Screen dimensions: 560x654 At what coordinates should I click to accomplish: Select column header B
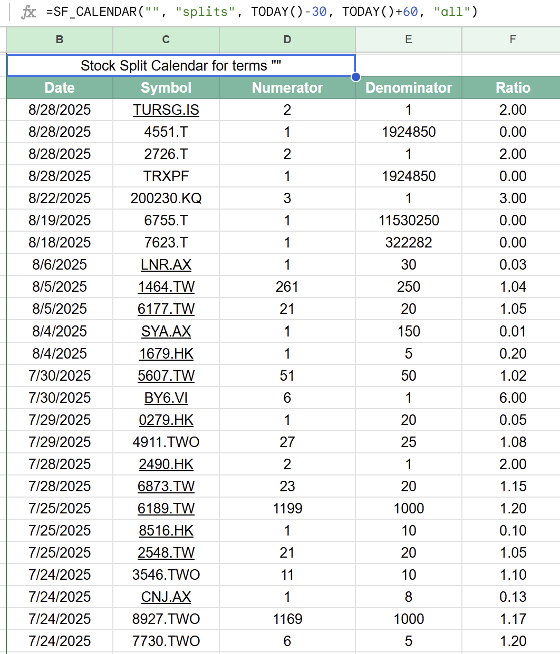(x=59, y=39)
